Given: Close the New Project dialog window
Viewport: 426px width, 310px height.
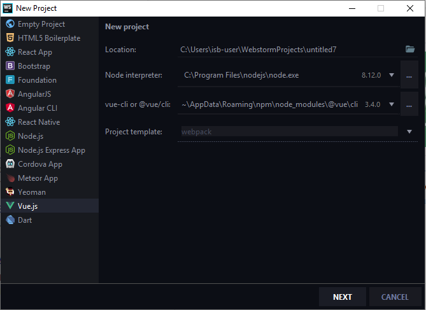Looking at the screenshot, I should pyautogui.click(x=410, y=8).
